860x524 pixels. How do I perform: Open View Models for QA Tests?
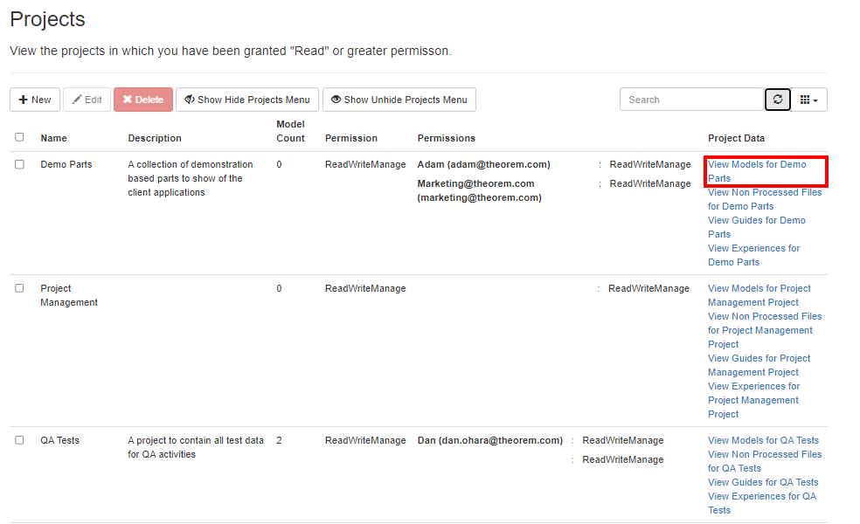pos(763,440)
